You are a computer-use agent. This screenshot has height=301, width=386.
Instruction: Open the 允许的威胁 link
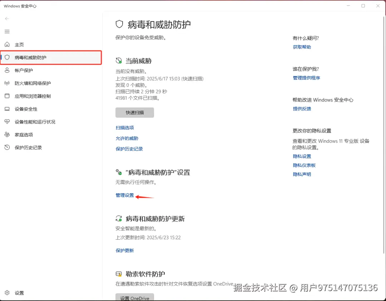coord(127,138)
